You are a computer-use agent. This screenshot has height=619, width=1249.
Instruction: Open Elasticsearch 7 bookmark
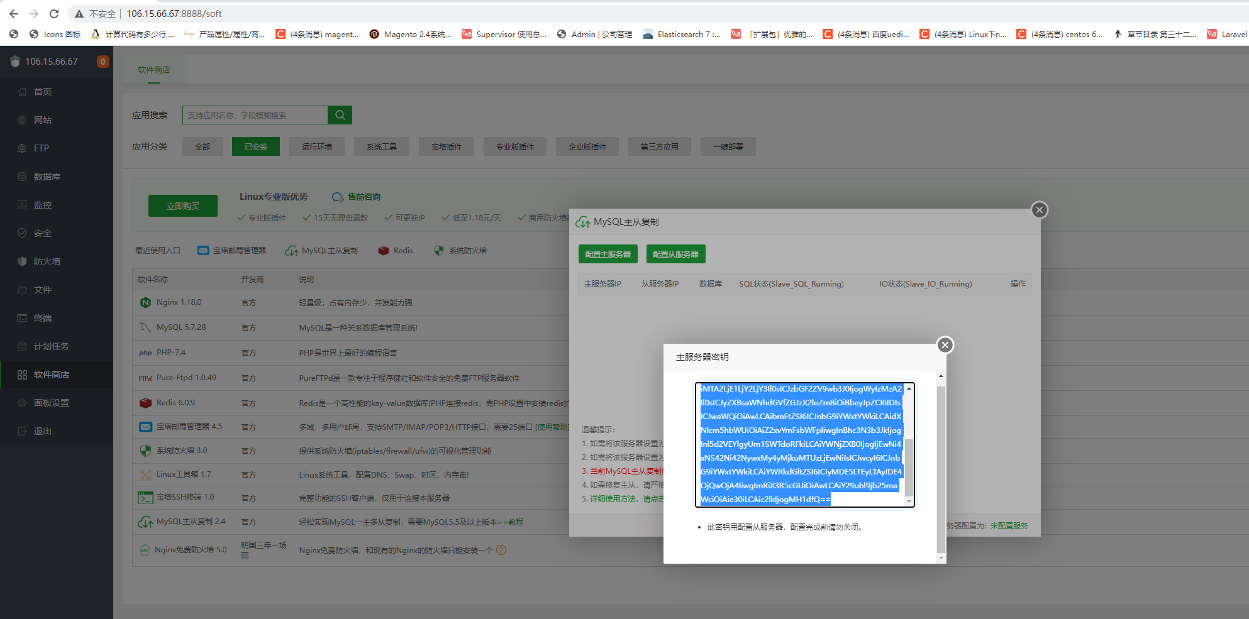click(x=682, y=34)
